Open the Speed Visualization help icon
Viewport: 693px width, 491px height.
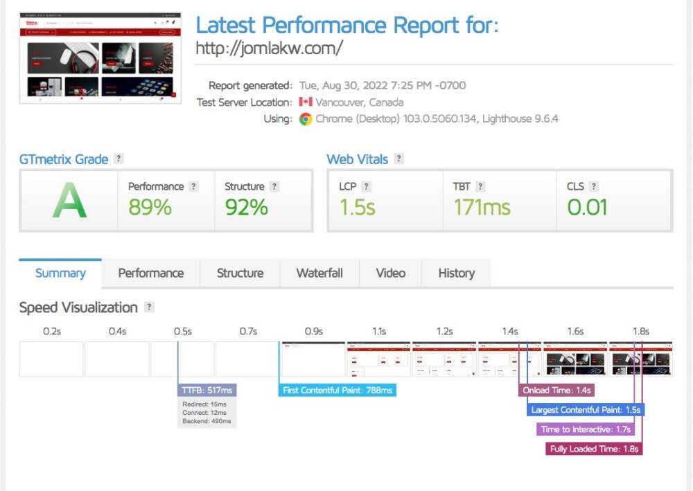[149, 307]
